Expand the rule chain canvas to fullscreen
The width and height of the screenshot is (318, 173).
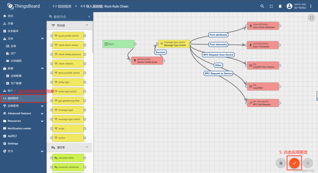pyautogui.click(x=311, y=18)
